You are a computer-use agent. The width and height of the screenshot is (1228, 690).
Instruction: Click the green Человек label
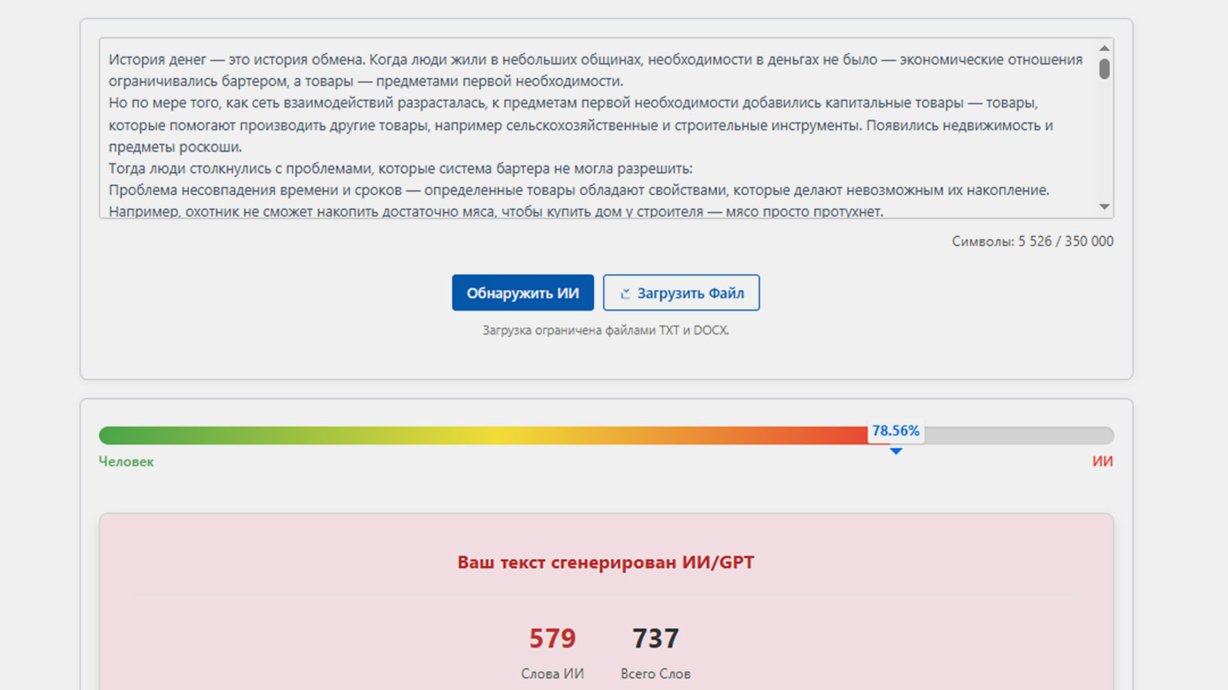point(126,461)
